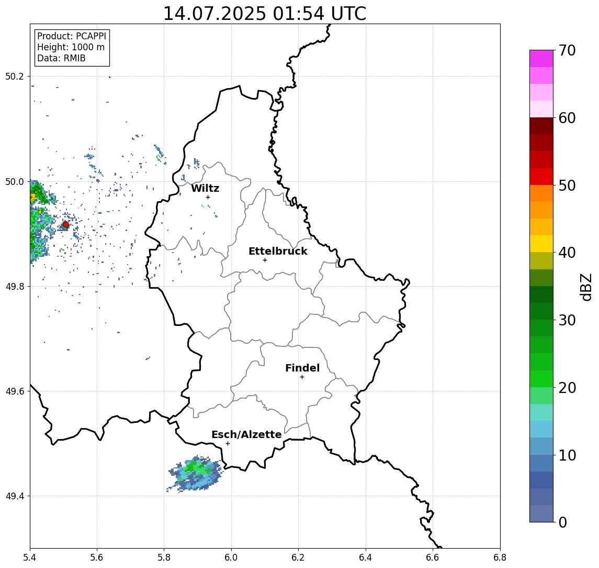Image resolution: width=599 pixels, height=568 pixels.
Task: Click the Wiltz city label
Action: click(205, 188)
